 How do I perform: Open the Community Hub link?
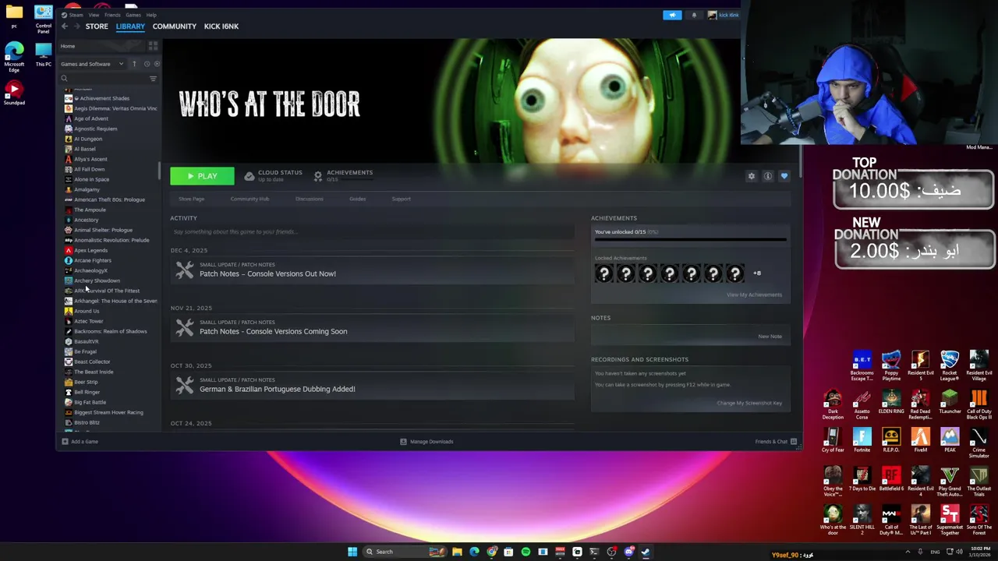249,199
